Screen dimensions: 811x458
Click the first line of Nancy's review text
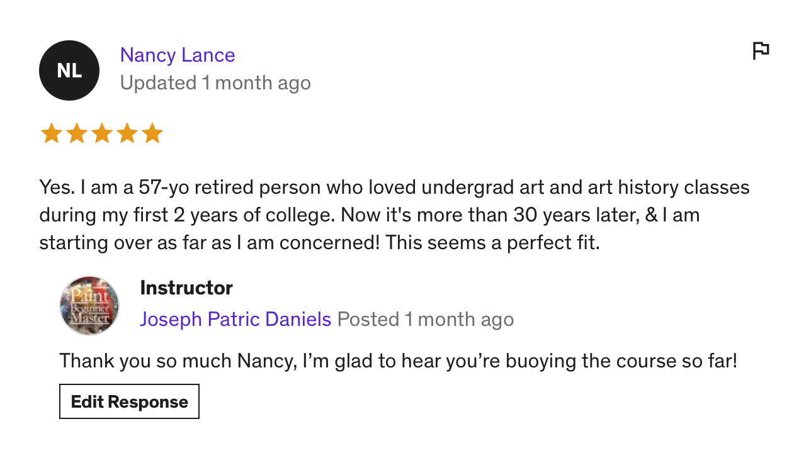(x=394, y=187)
